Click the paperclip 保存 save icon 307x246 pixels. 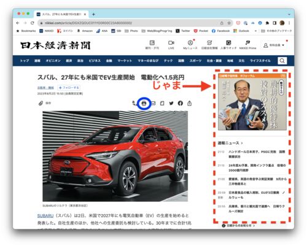click(41, 103)
